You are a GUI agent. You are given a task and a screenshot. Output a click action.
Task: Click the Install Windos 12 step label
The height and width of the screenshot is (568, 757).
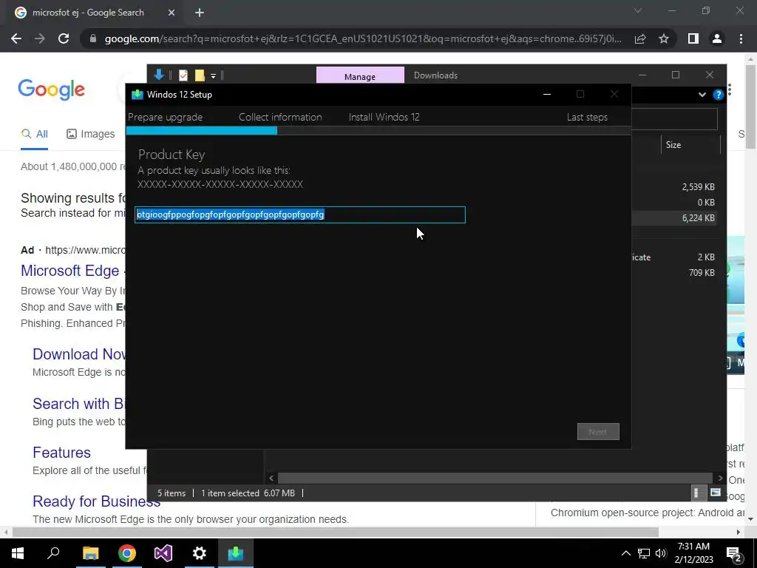pyautogui.click(x=384, y=118)
